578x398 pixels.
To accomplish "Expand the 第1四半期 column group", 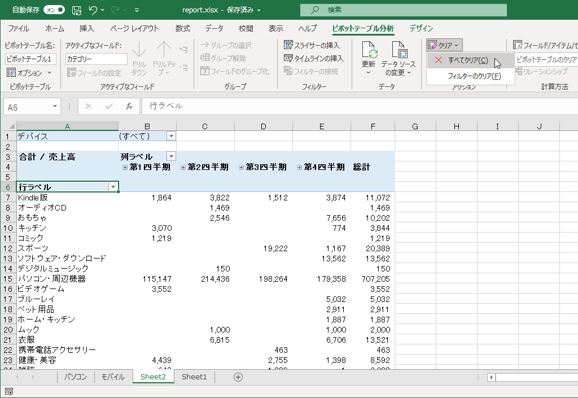I will tap(125, 167).
